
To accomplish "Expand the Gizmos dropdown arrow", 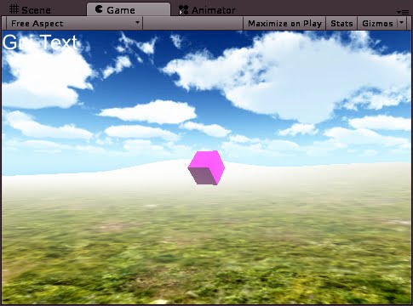I will (401, 22).
